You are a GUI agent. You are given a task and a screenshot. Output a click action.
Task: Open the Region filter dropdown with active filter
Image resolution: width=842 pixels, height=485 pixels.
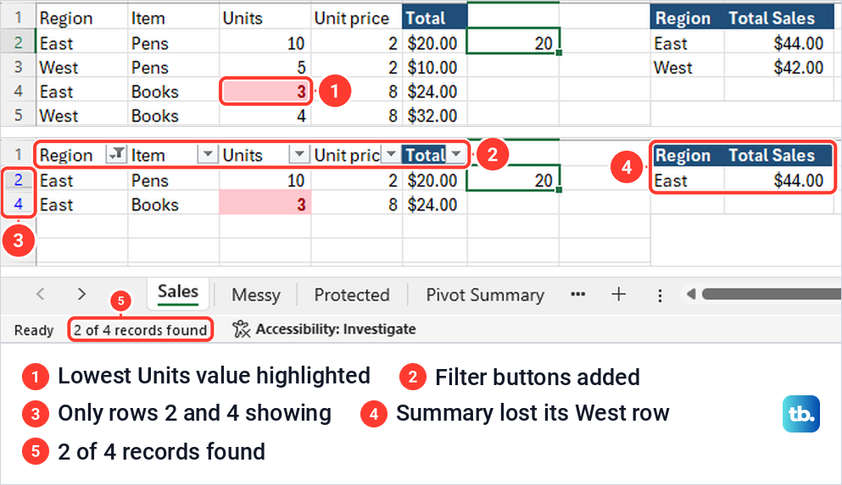[x=116, y=154]
